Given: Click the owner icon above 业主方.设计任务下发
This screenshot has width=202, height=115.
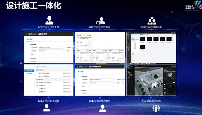Looking at the screenshot, I should coord(49,20).
